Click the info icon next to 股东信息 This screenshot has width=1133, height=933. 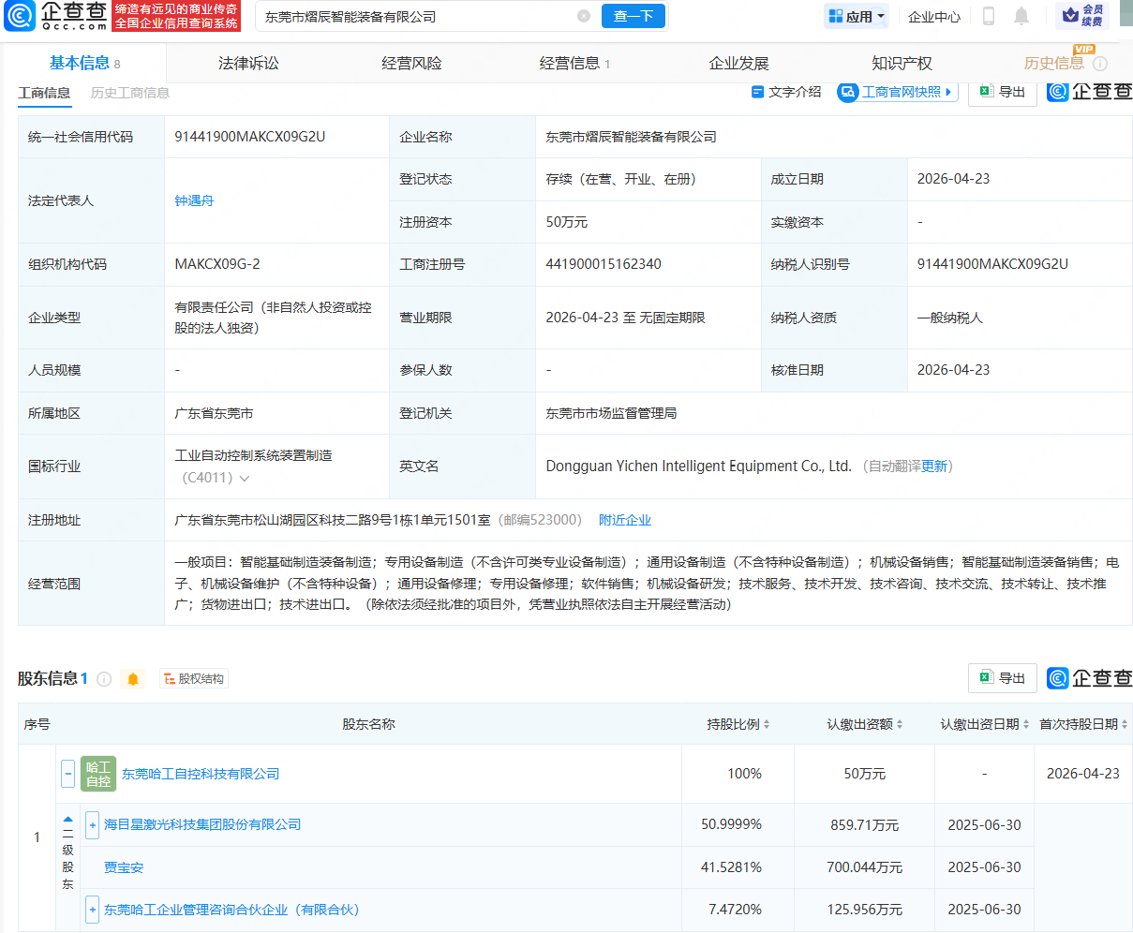104,679
